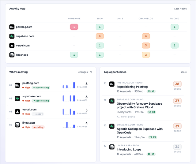196x164 pixels.
Task: Click Supabase logo beside Observability for every Supabase
Action: coord(112,101)
